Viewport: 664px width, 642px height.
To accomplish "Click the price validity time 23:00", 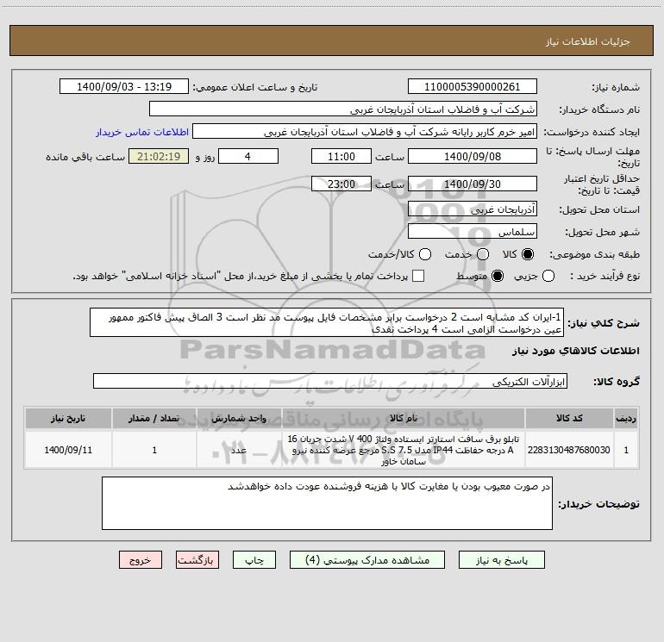I will coord(341,184).
